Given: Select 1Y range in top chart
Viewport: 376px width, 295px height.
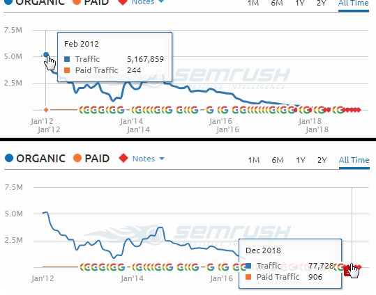Looking at the screenshot, I should point(300,3).
